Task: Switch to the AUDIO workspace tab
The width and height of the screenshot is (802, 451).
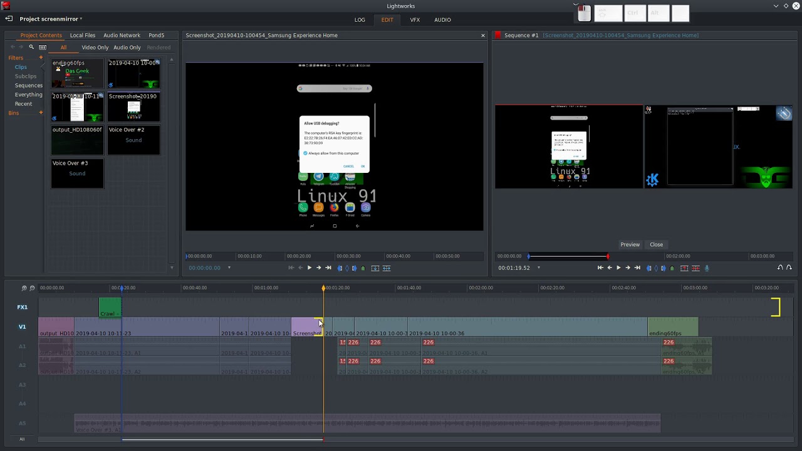Action: tap(442, 20)
